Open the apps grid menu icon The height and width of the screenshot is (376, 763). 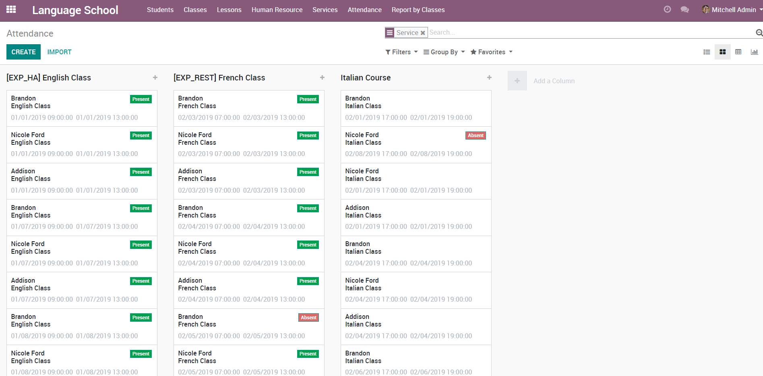tap(11, 10)
